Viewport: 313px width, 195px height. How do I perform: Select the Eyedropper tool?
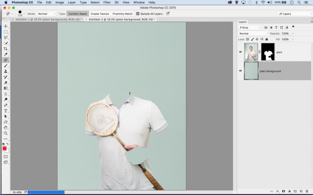6,54
